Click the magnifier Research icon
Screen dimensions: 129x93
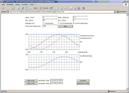pos(75,8)
